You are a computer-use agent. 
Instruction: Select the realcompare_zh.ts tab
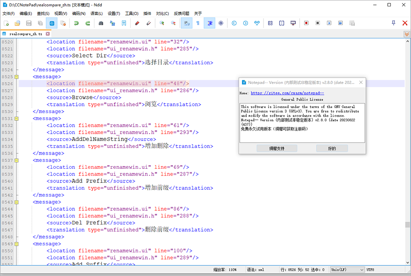[26, 33]
